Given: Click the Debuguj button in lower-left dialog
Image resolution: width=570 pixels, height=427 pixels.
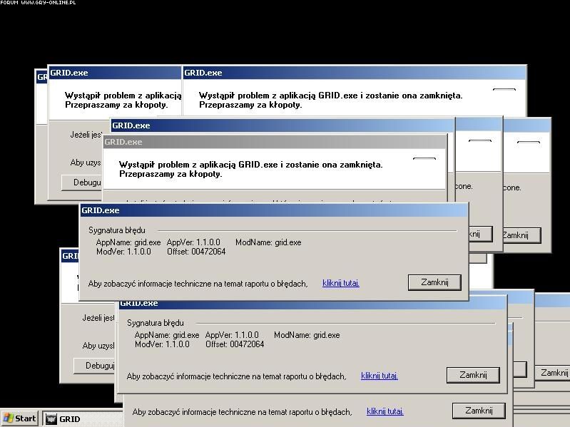Looking at the screenshot, I should (x=95, y=366).
